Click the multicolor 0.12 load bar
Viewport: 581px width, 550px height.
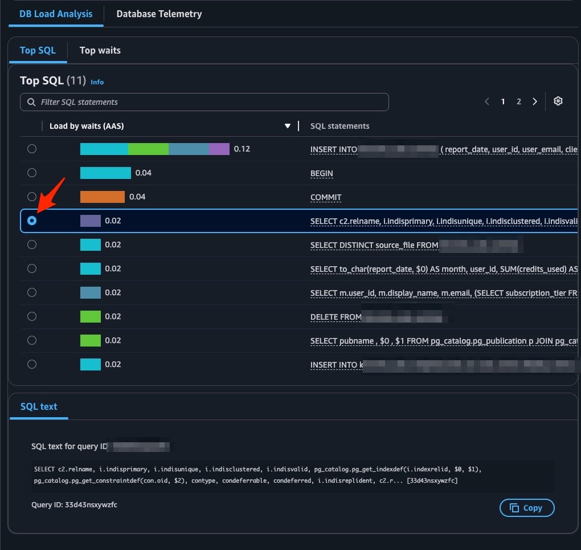[154, 149]
